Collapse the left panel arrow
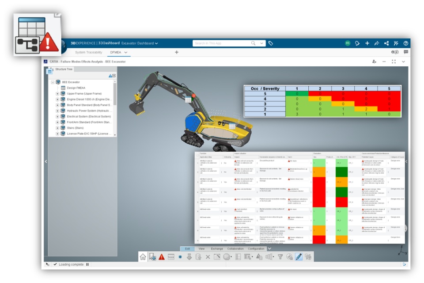Viewport: 424px width, 283px height. point(46,161)
